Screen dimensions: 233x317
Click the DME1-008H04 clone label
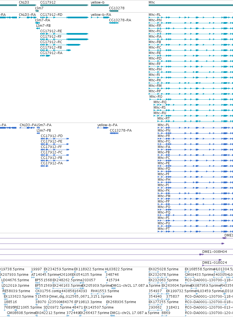pyautogui.click(x=215, y=252)
